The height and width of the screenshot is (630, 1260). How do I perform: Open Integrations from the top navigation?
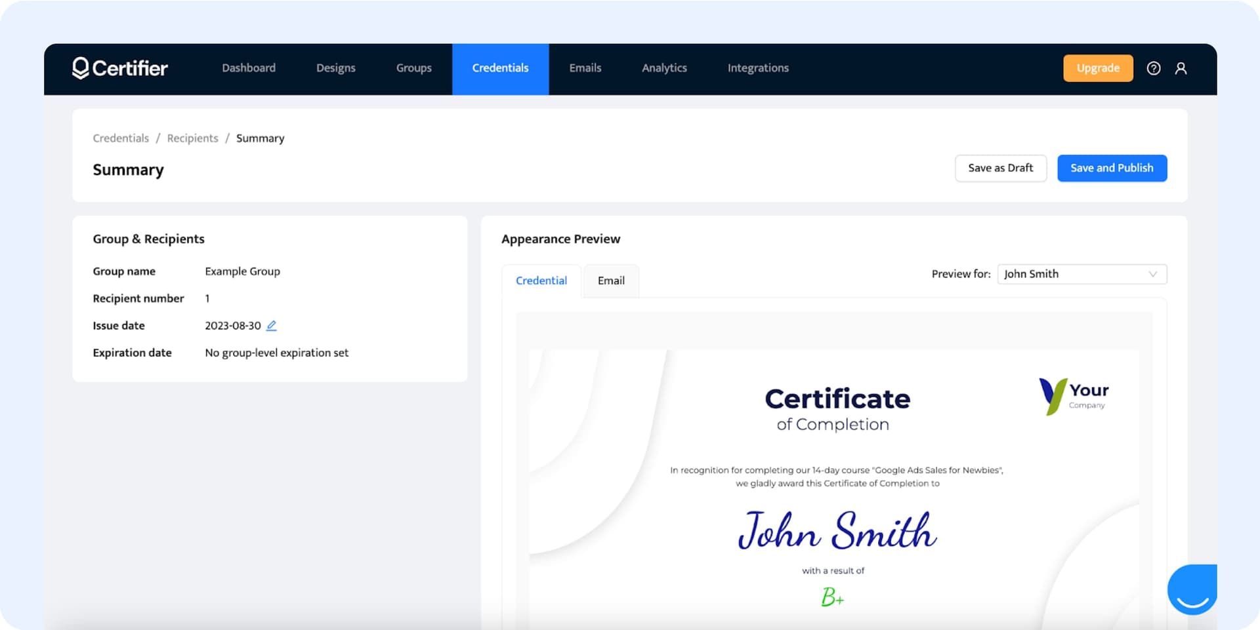tap(758, 68)
